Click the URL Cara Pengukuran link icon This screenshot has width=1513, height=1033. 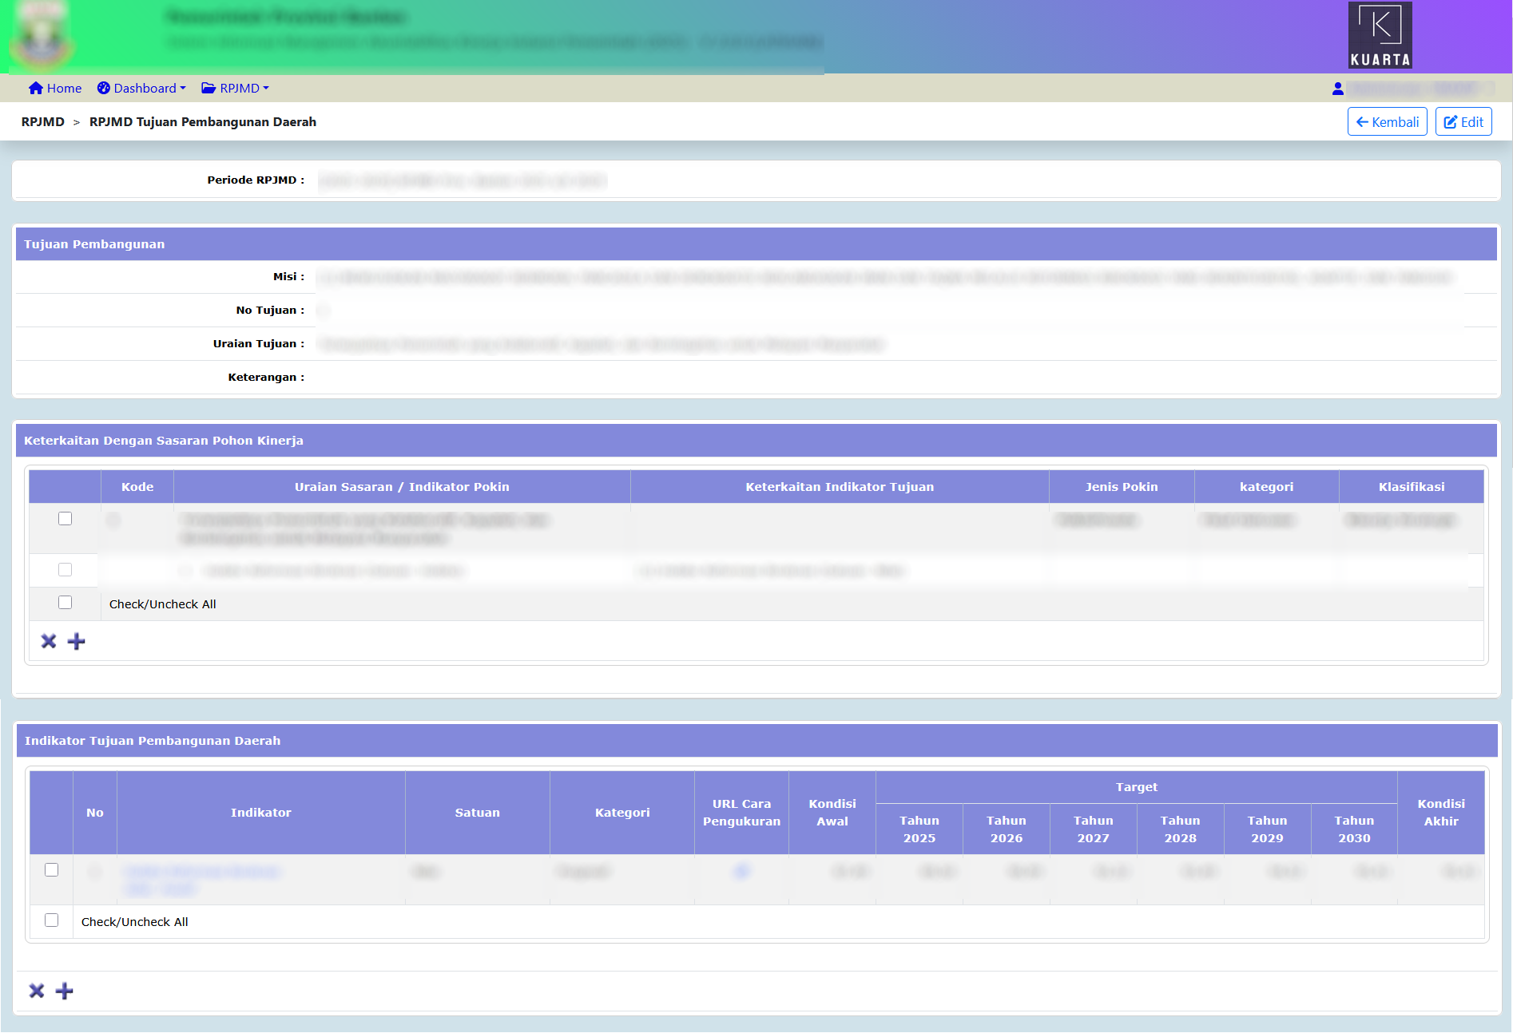(x=741, y=871)
